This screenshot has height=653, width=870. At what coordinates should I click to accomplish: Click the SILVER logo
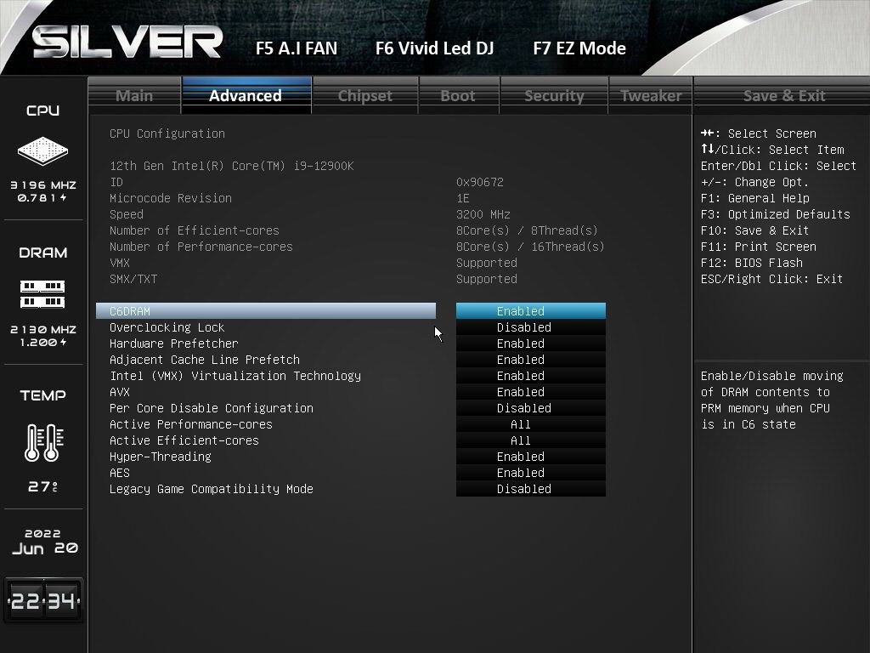[127, 43]
